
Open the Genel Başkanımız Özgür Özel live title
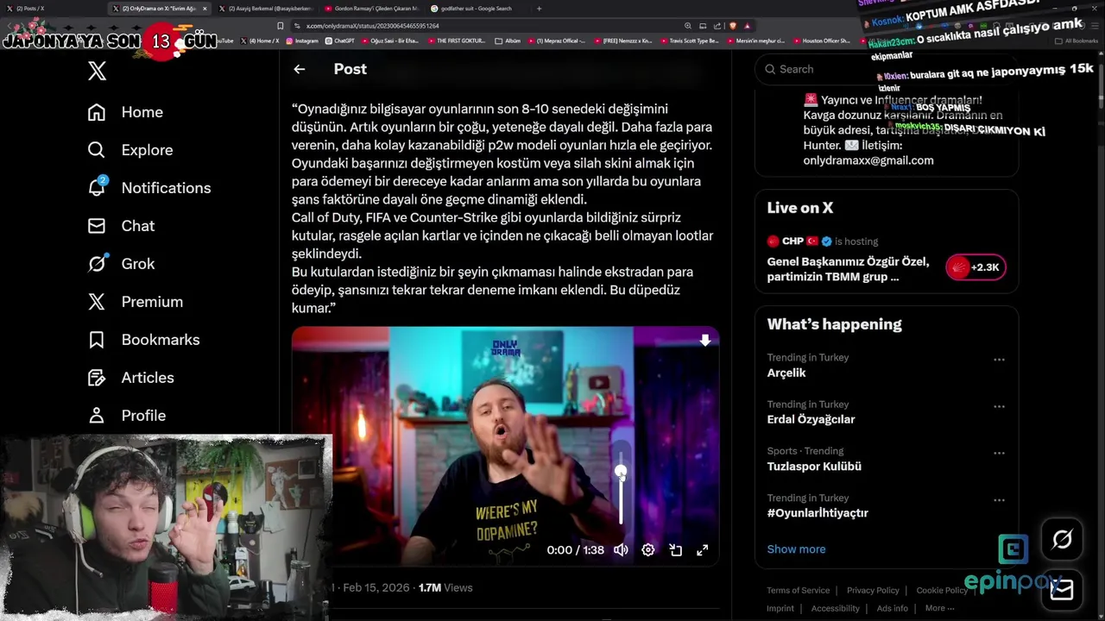(848, 269)
